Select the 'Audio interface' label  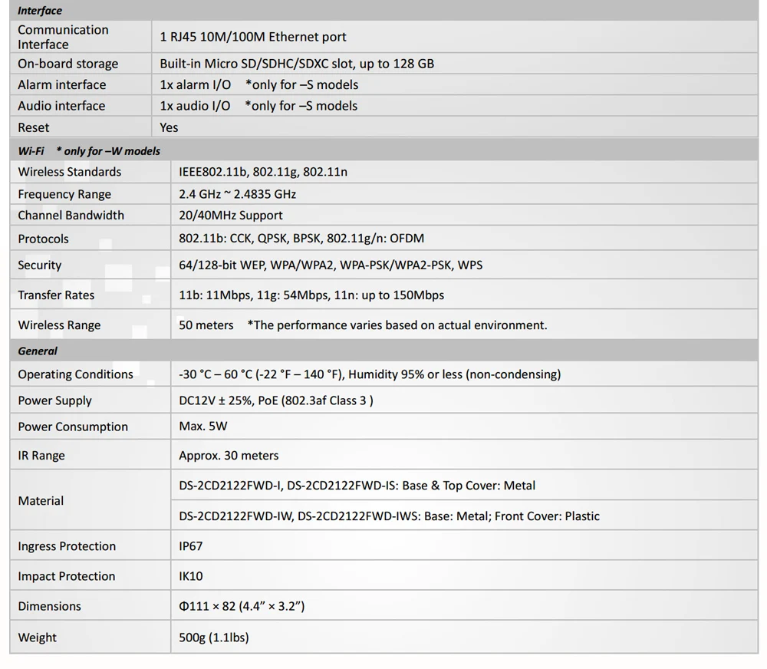click(61, 106)
